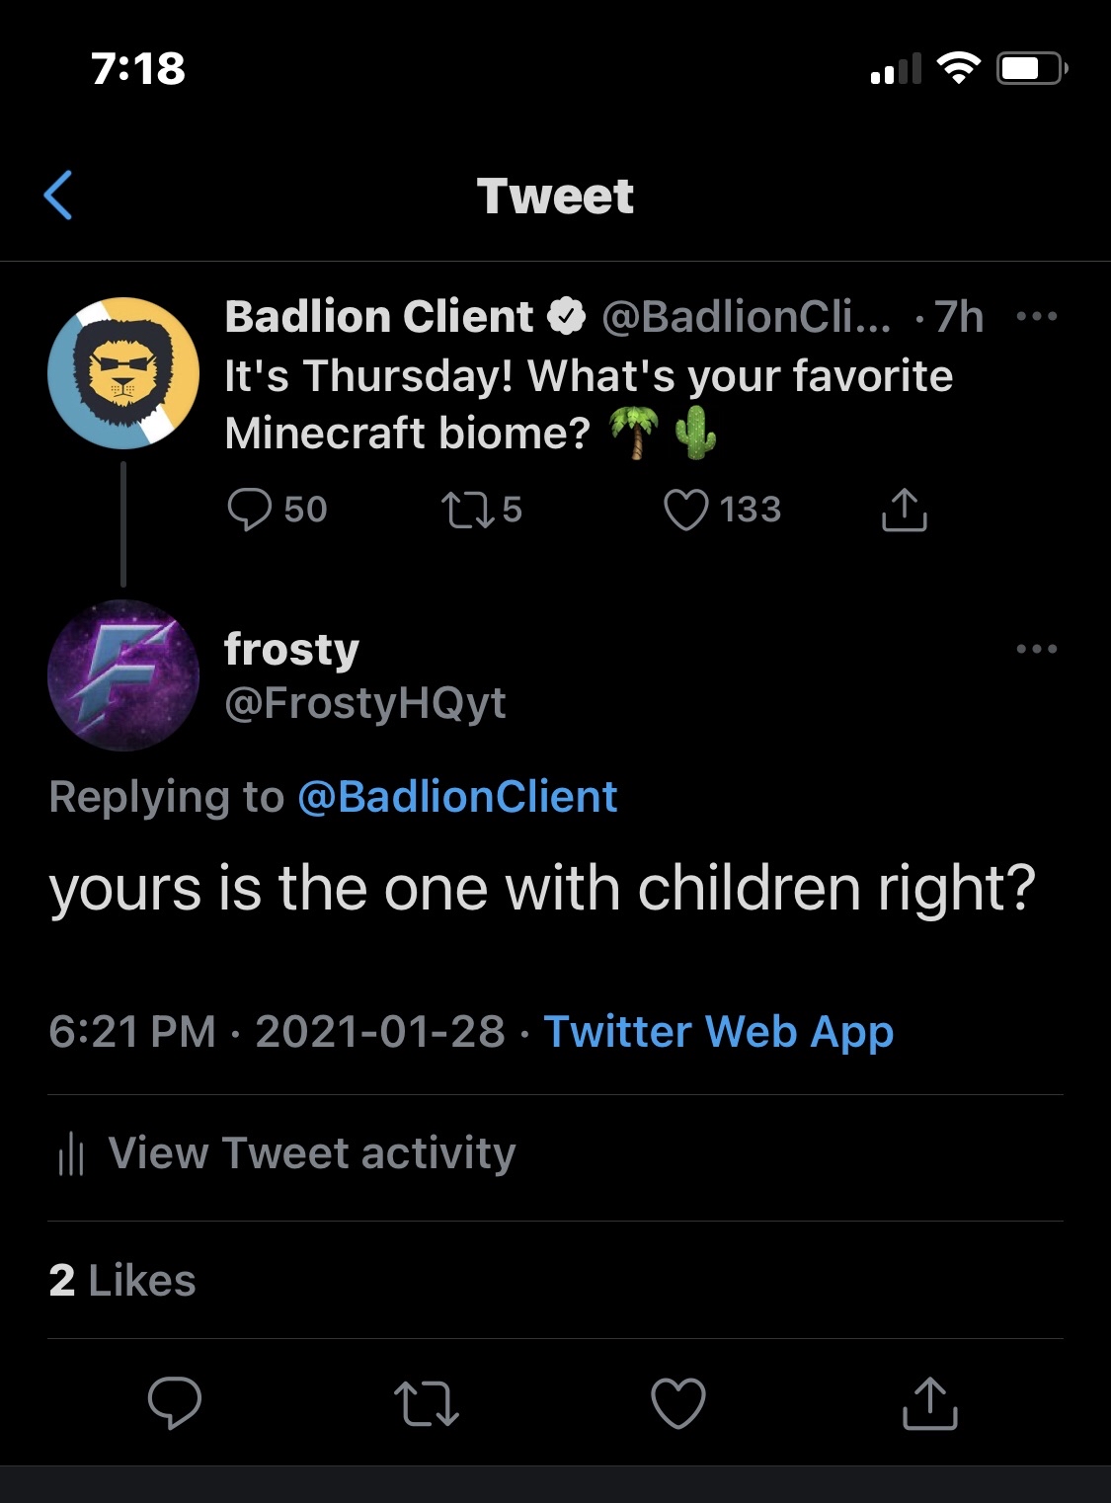Like frosty's reply with the bottom heart
The width and height of the screenshot is (1111, 1503).
[x=678, y=1403]
